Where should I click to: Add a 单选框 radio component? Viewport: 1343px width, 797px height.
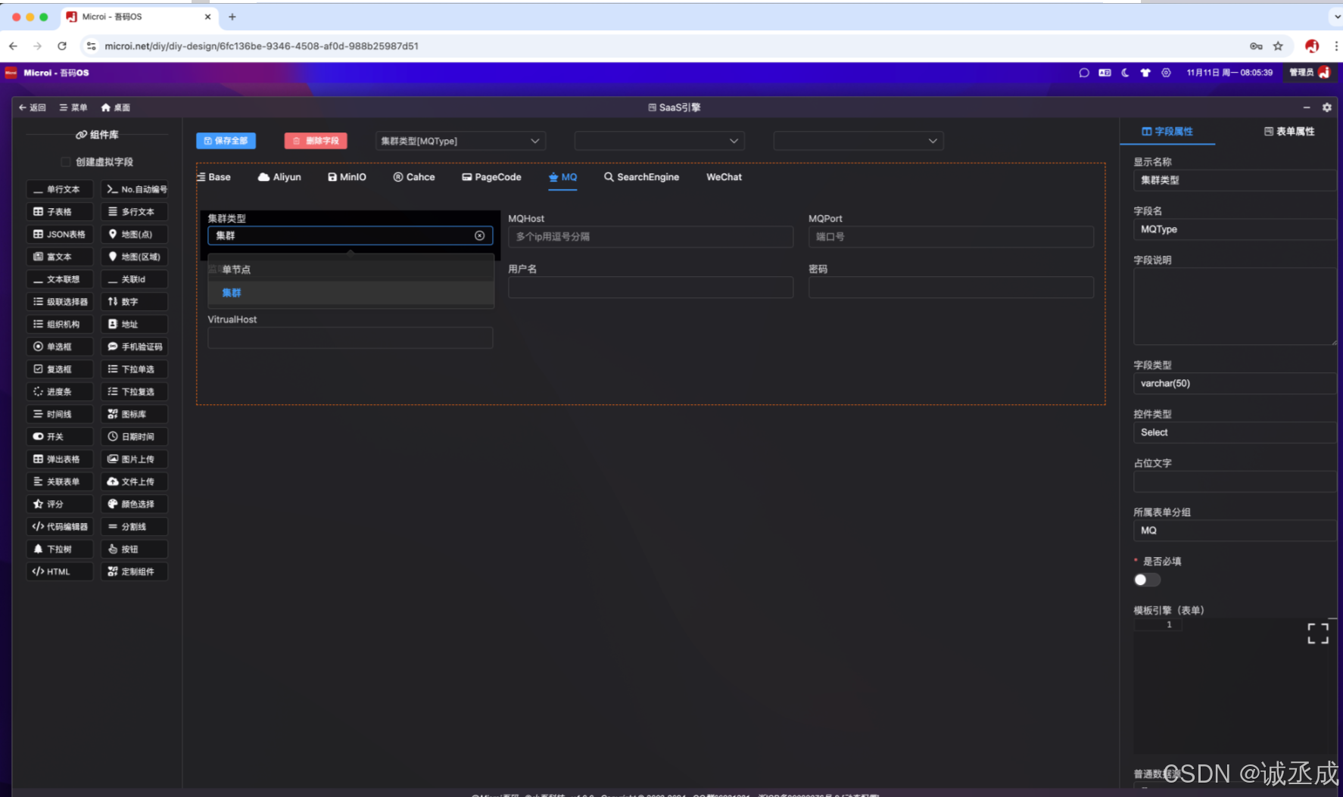tap(59, 347)
